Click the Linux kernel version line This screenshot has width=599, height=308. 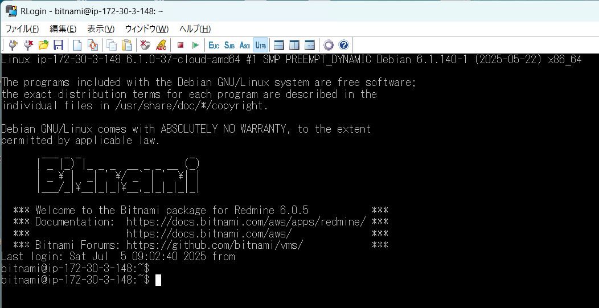(292, 60)
